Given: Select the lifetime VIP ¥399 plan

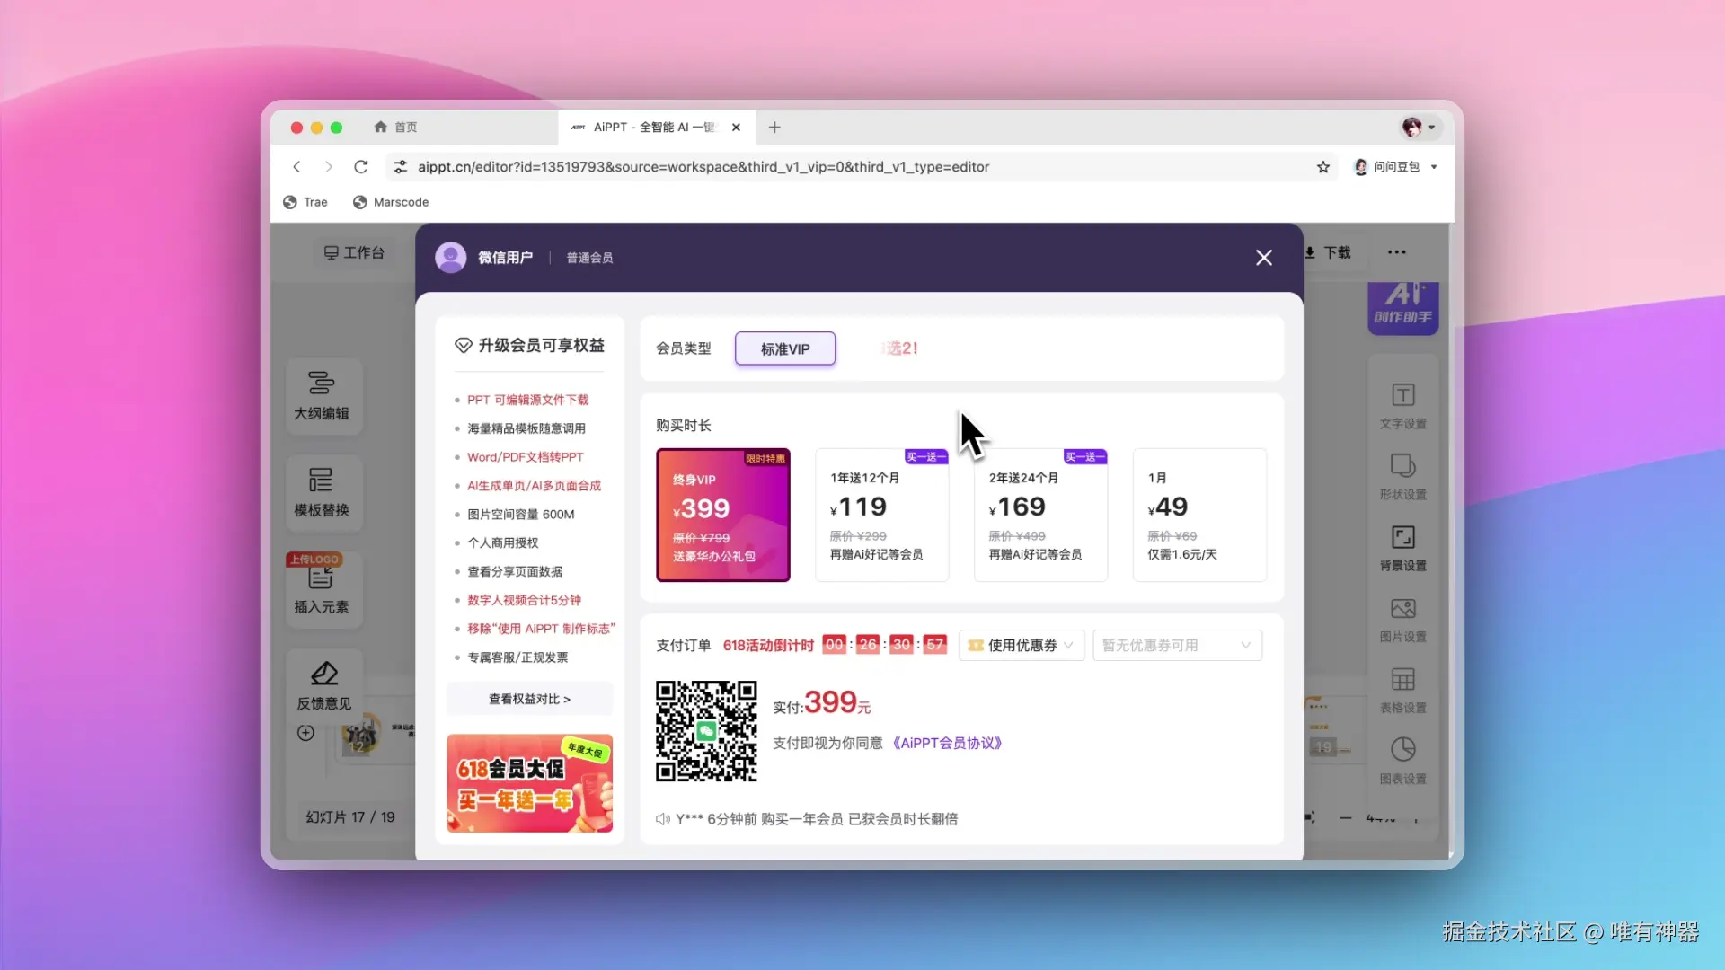Looking at the screenshot, I should pos(723,515).
